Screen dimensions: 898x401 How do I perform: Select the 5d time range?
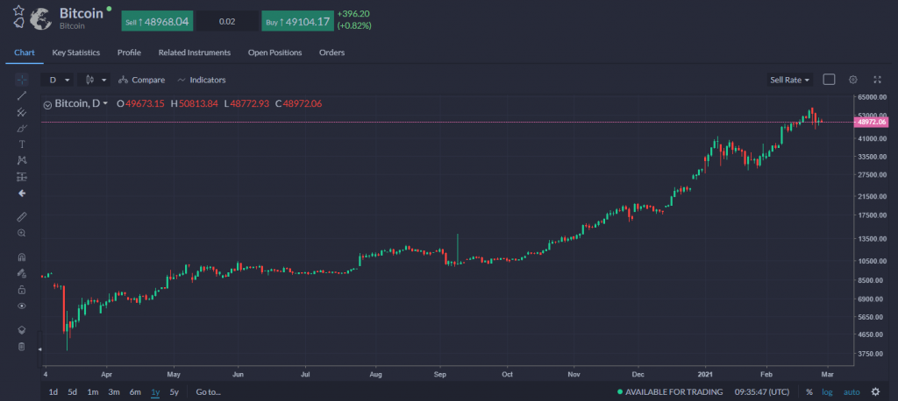pyautogui.click(x=72, y=392)
